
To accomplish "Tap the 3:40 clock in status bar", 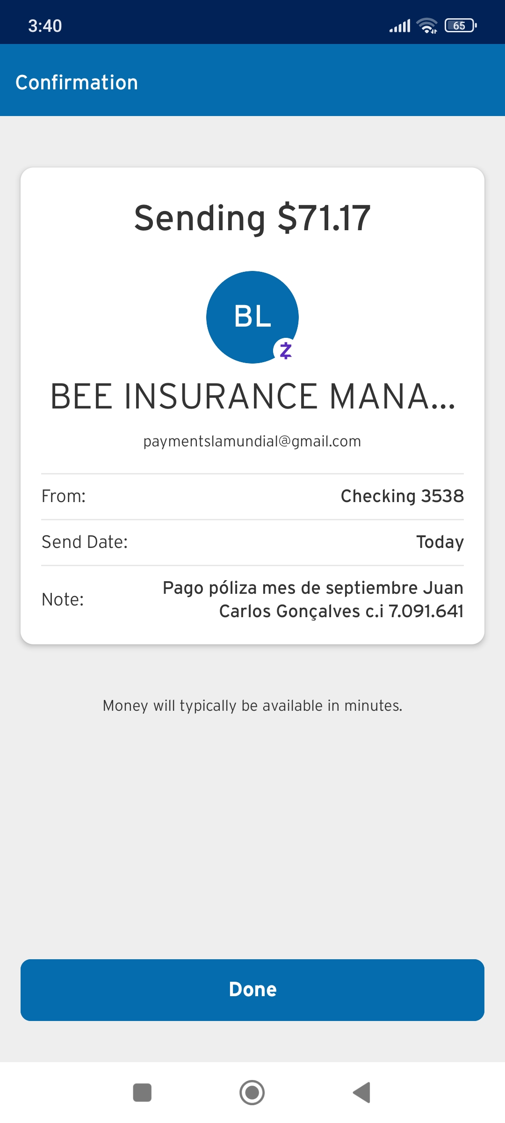I will coord(45,26).
